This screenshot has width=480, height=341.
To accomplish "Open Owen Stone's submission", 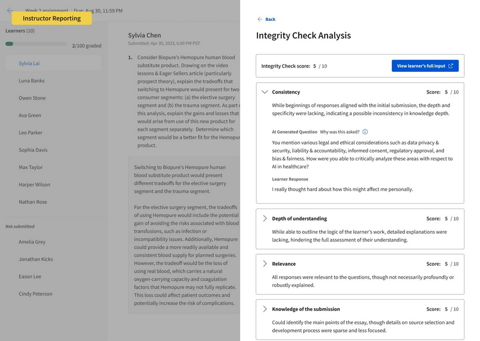I will point(31,98).
